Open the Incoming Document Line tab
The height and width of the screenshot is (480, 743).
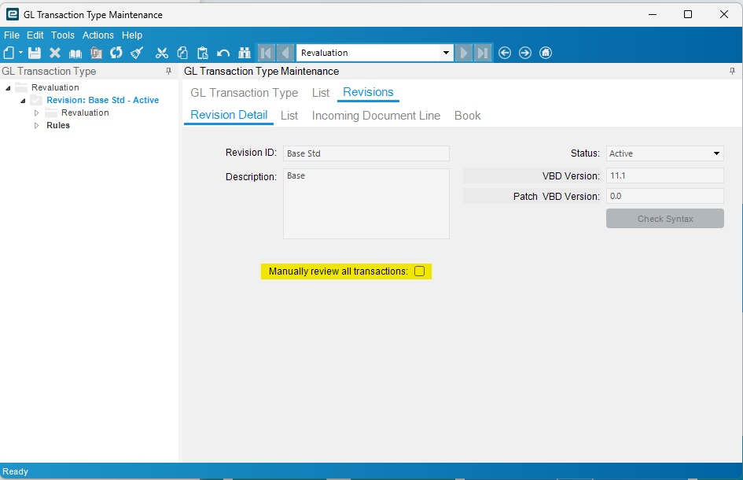(x=376, y=116)
